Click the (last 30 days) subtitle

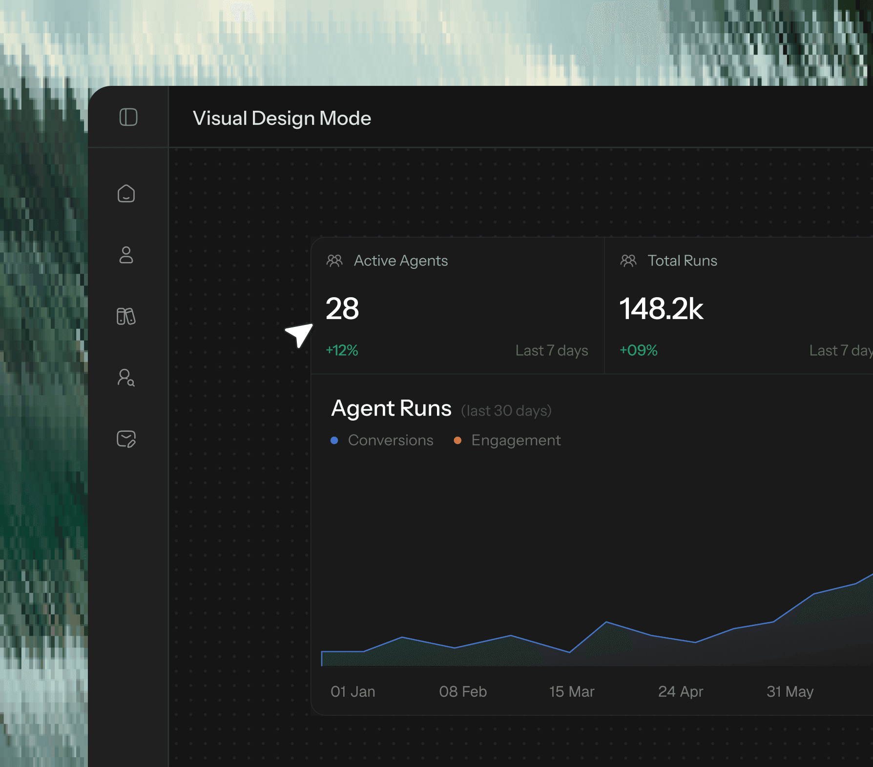(506, 411)
